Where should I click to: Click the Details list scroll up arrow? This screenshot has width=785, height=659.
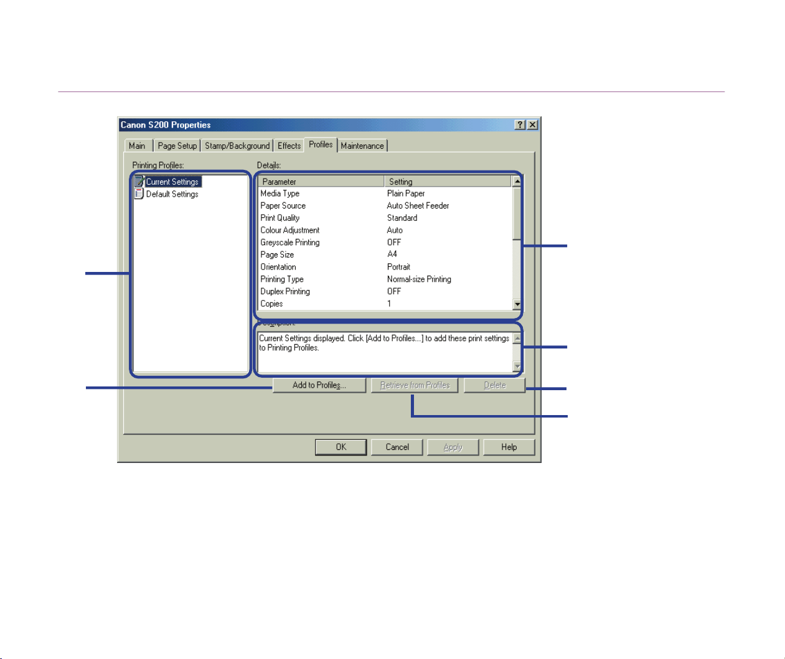(517, 181)
